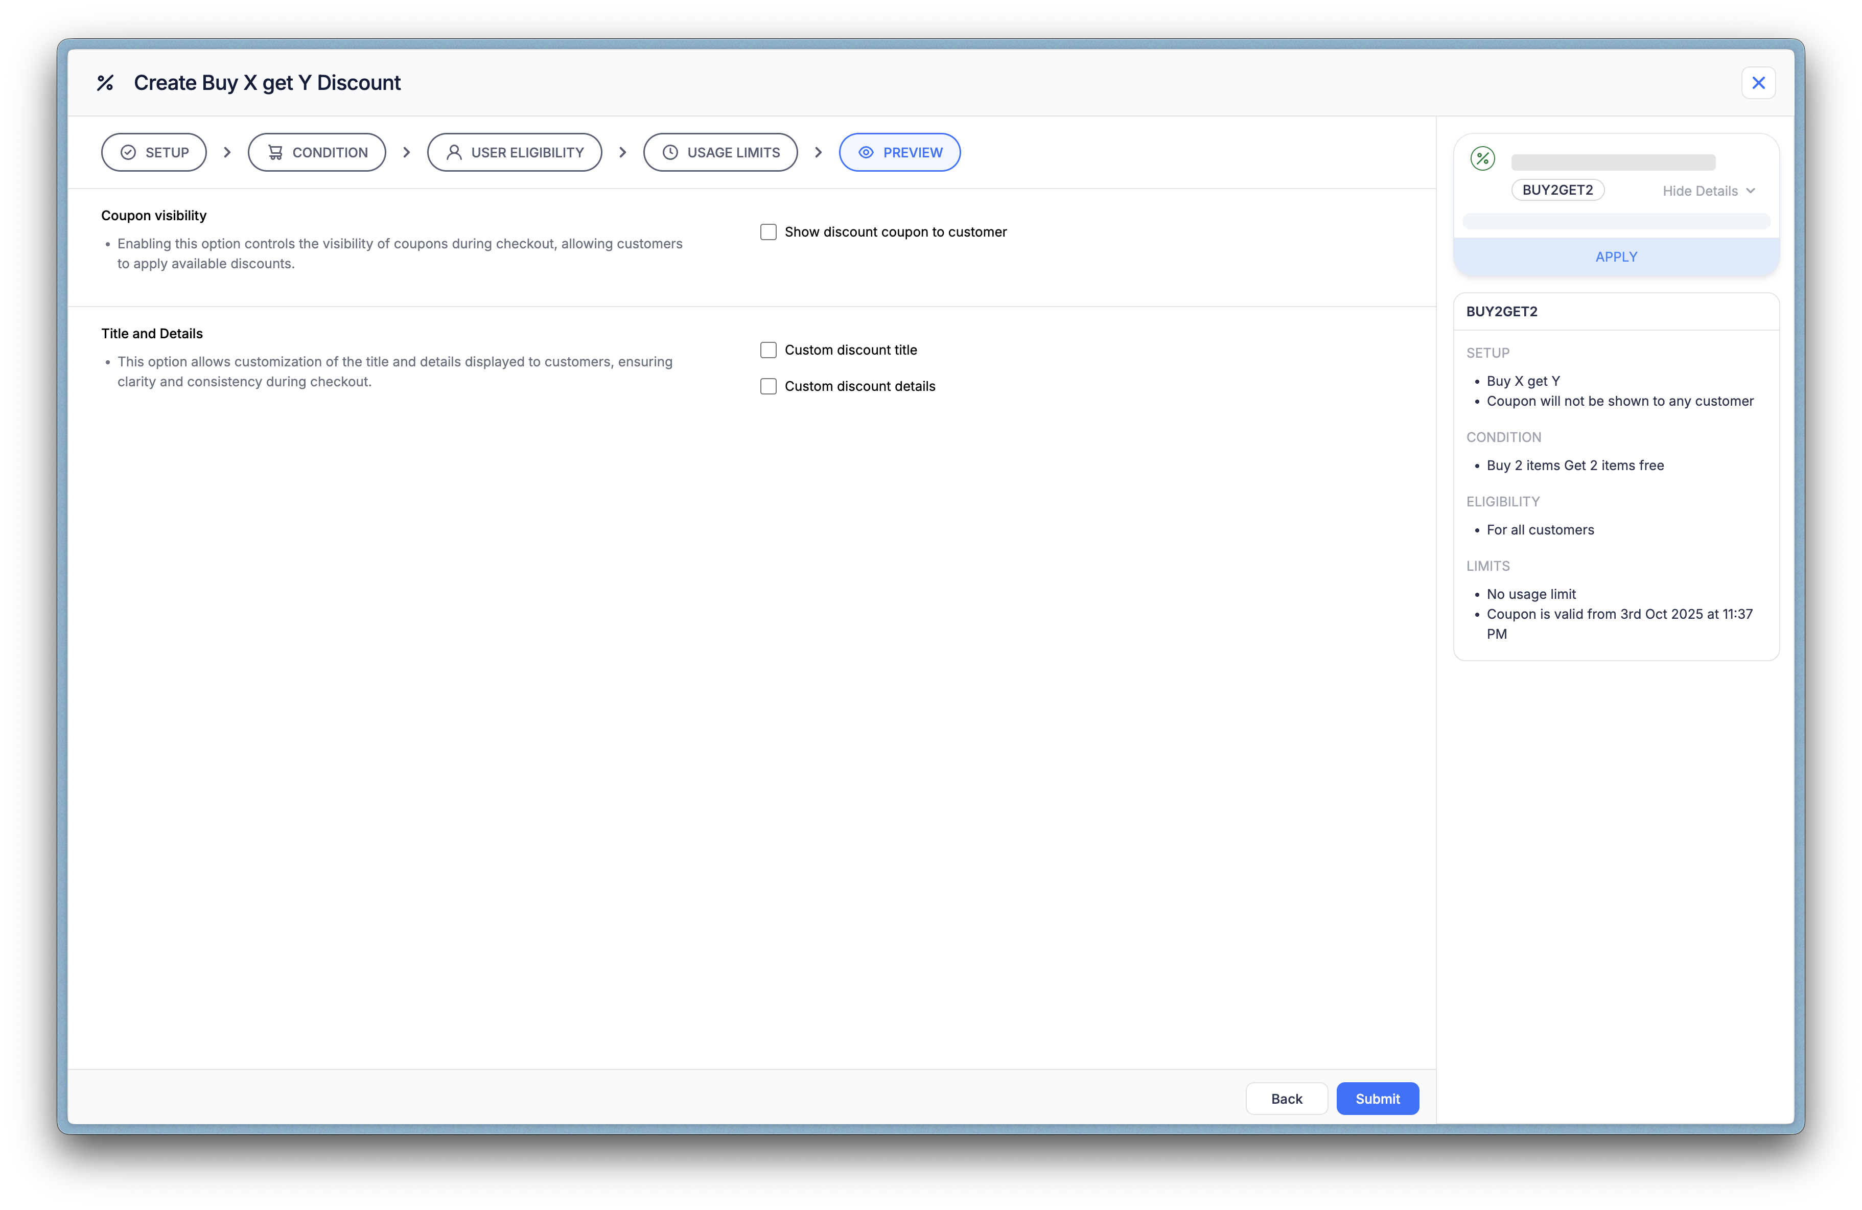Image resolution: width=1862 pixels, height=1210 pixels.
Task: Go to the USER ELIGIBILITY step tab
Action: (x=514, y=152)
